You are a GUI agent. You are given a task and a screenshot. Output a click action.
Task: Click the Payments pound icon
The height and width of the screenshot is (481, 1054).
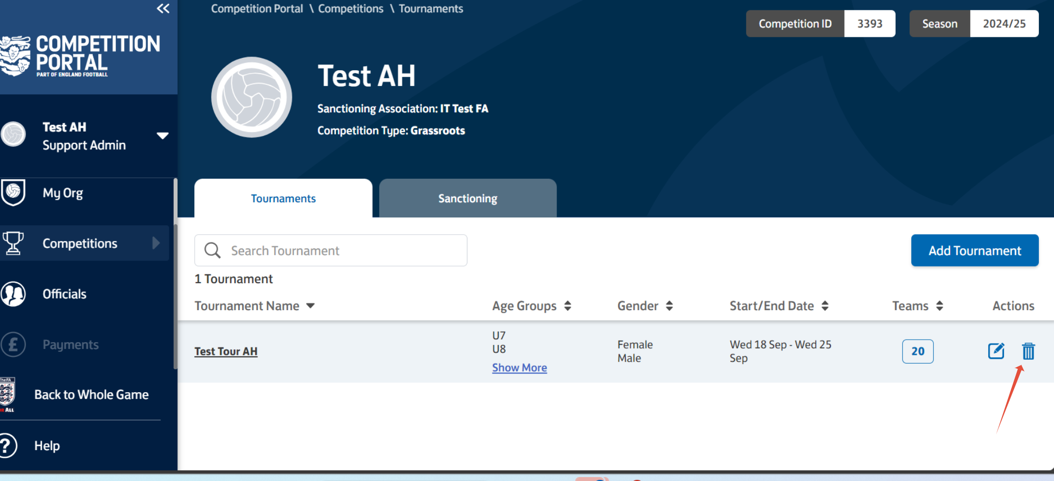tap(13, 345)
